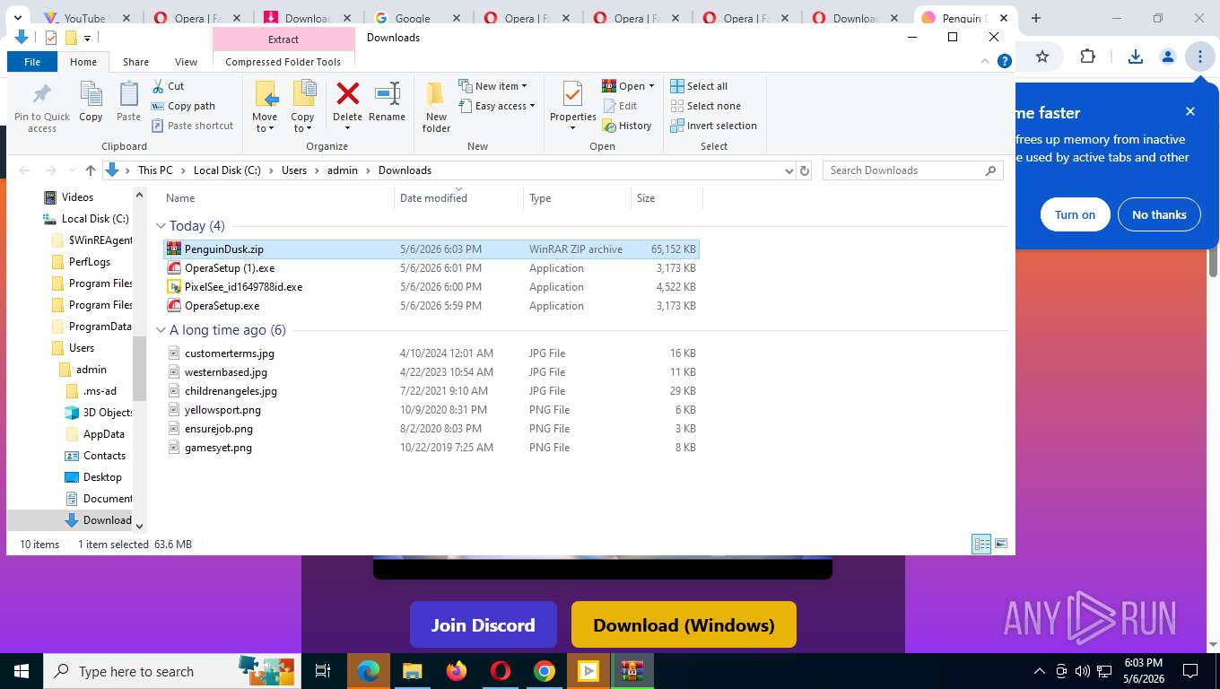The width and height of the screenshot is (1220, 689).
Task: Open Firefox from the taskbar
Action: tap(457, 671)
